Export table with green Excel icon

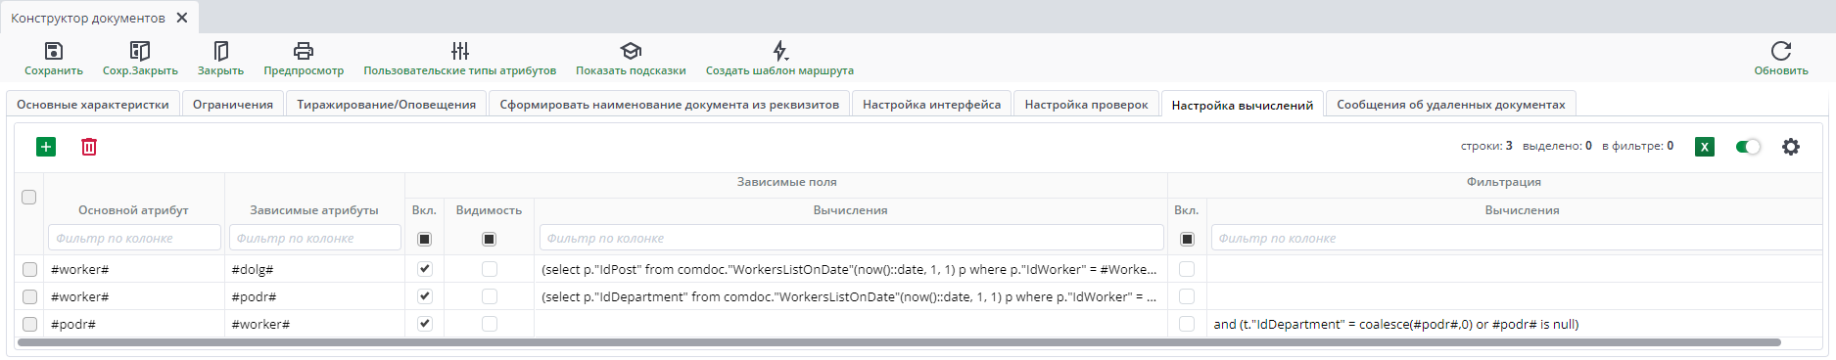[1705, 147]
